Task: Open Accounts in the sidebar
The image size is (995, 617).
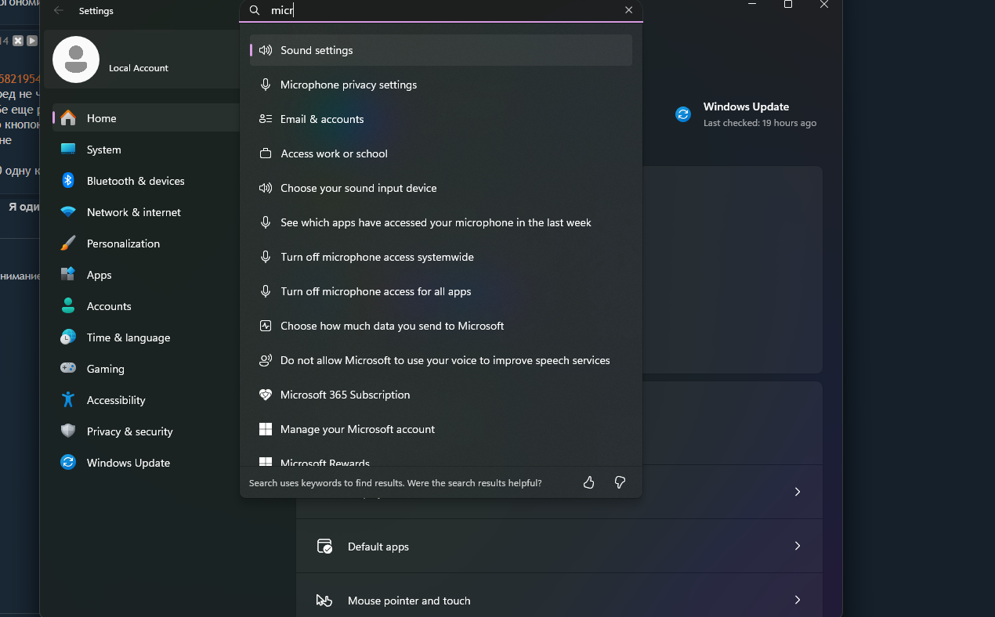Action: pos(146,306)
